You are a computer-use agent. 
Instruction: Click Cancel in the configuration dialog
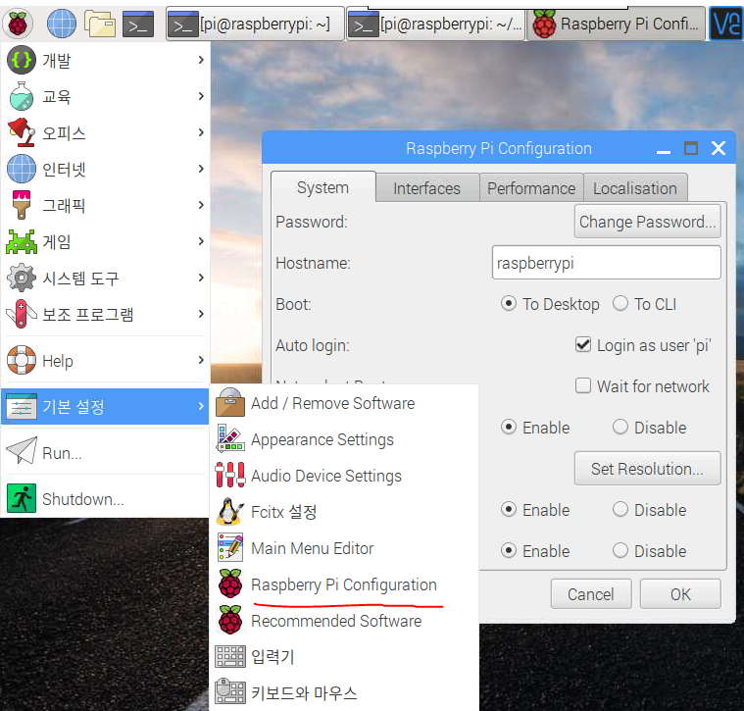591,593
